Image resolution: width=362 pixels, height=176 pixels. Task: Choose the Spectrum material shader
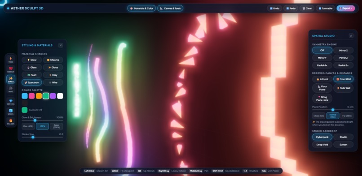[32, 82]
